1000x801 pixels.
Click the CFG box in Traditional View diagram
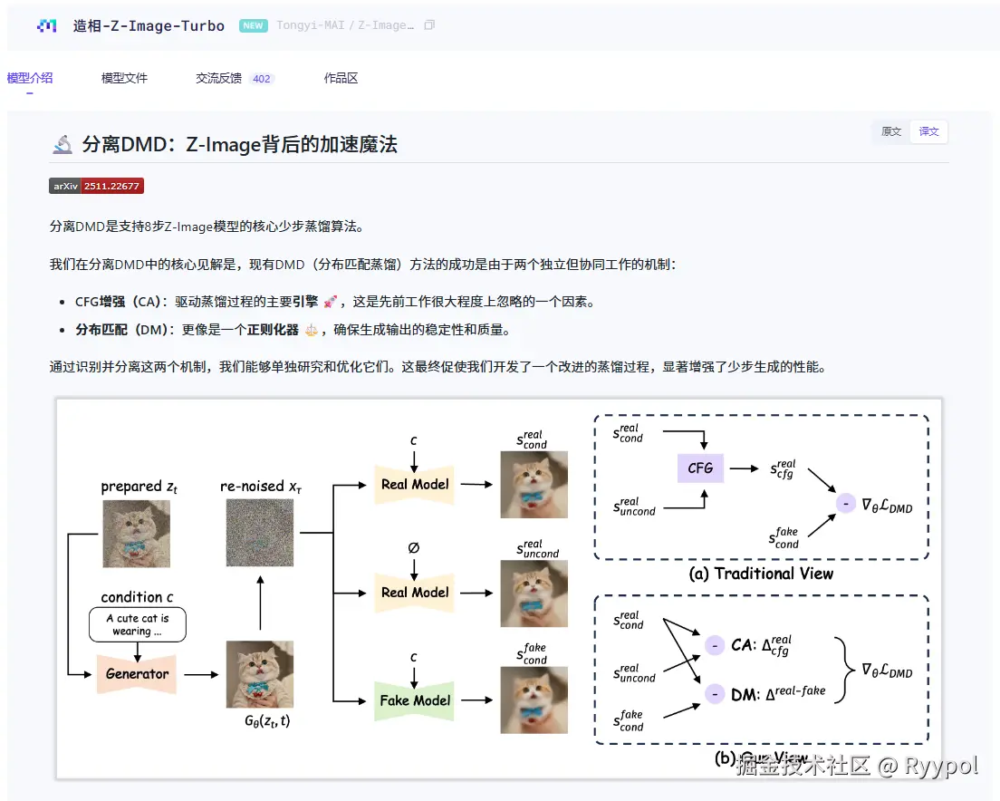(700, 468)
